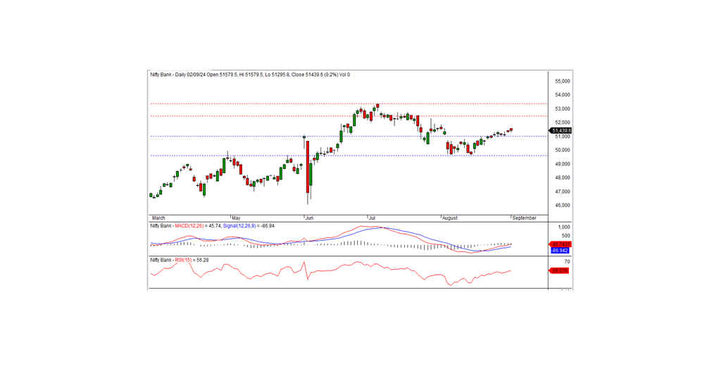Select the 54,000 price axis label
Image resolution: width=719 pixels, height=369 pixels.
(x=562, y=95)
